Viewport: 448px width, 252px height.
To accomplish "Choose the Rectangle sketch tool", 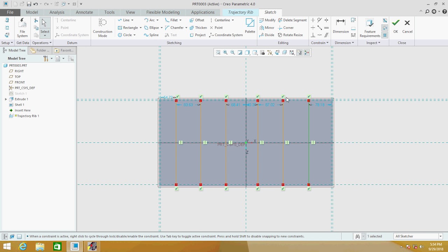I will click(128, 28).
